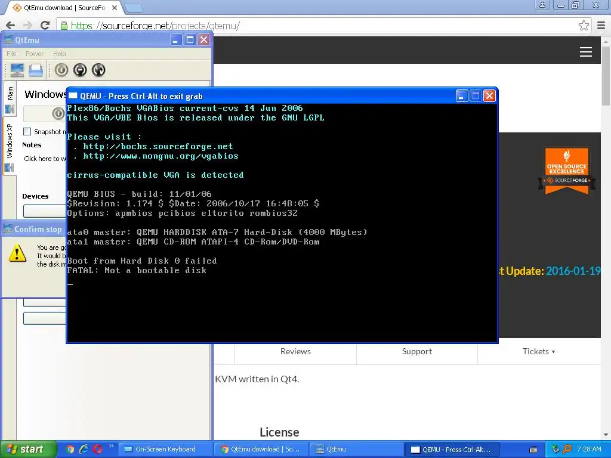Screen dimensions: 611x458
Task: Click the keyboard icon in the taskbar
Action: (533, 450)
